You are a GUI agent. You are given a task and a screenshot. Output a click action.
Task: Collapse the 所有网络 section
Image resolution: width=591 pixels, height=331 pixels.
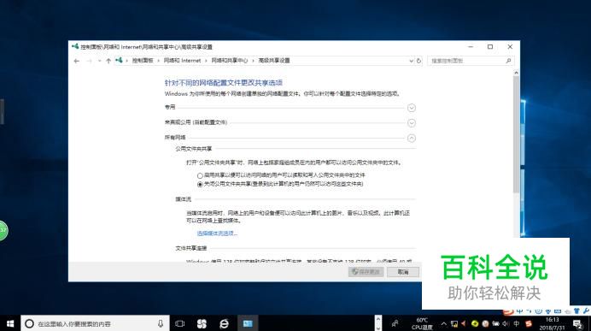(x=412, y=139)
